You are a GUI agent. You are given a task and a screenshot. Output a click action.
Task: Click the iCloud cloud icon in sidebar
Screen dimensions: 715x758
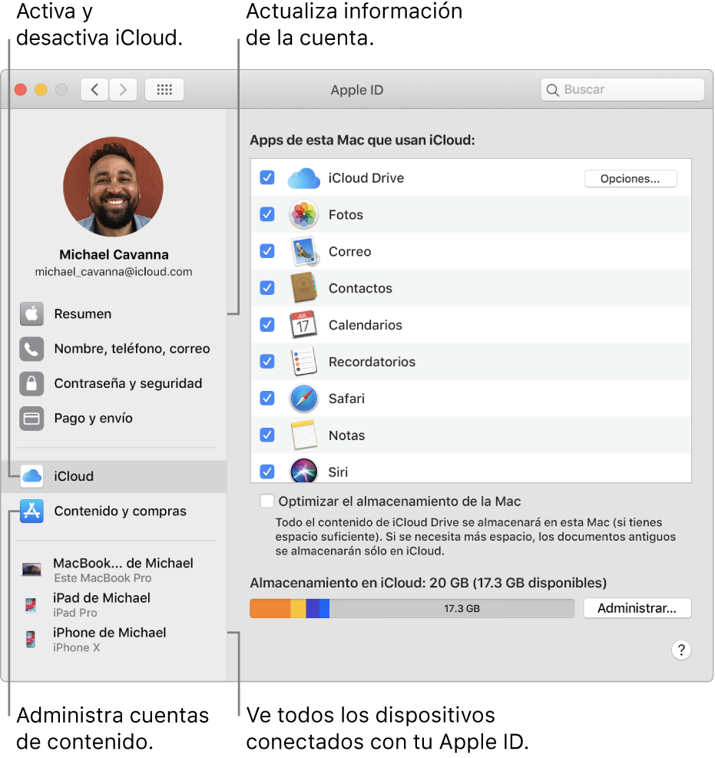pyautogui.click(x=31, y=476)
